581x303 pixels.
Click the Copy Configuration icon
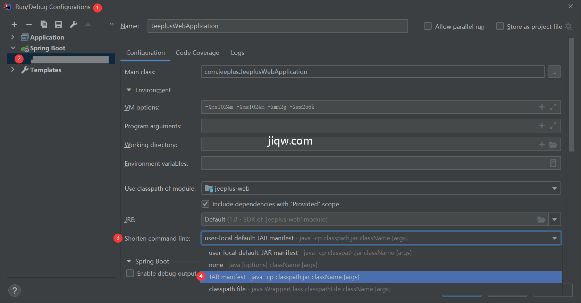point(44,24)
